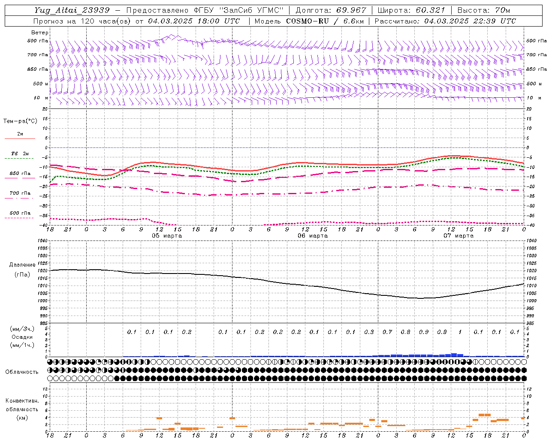Viewport: 549px width, 439px height.
Task: Click the Рассчитано: 04.03.2025 22:39 UTC text
Action: tap(445, 21)
